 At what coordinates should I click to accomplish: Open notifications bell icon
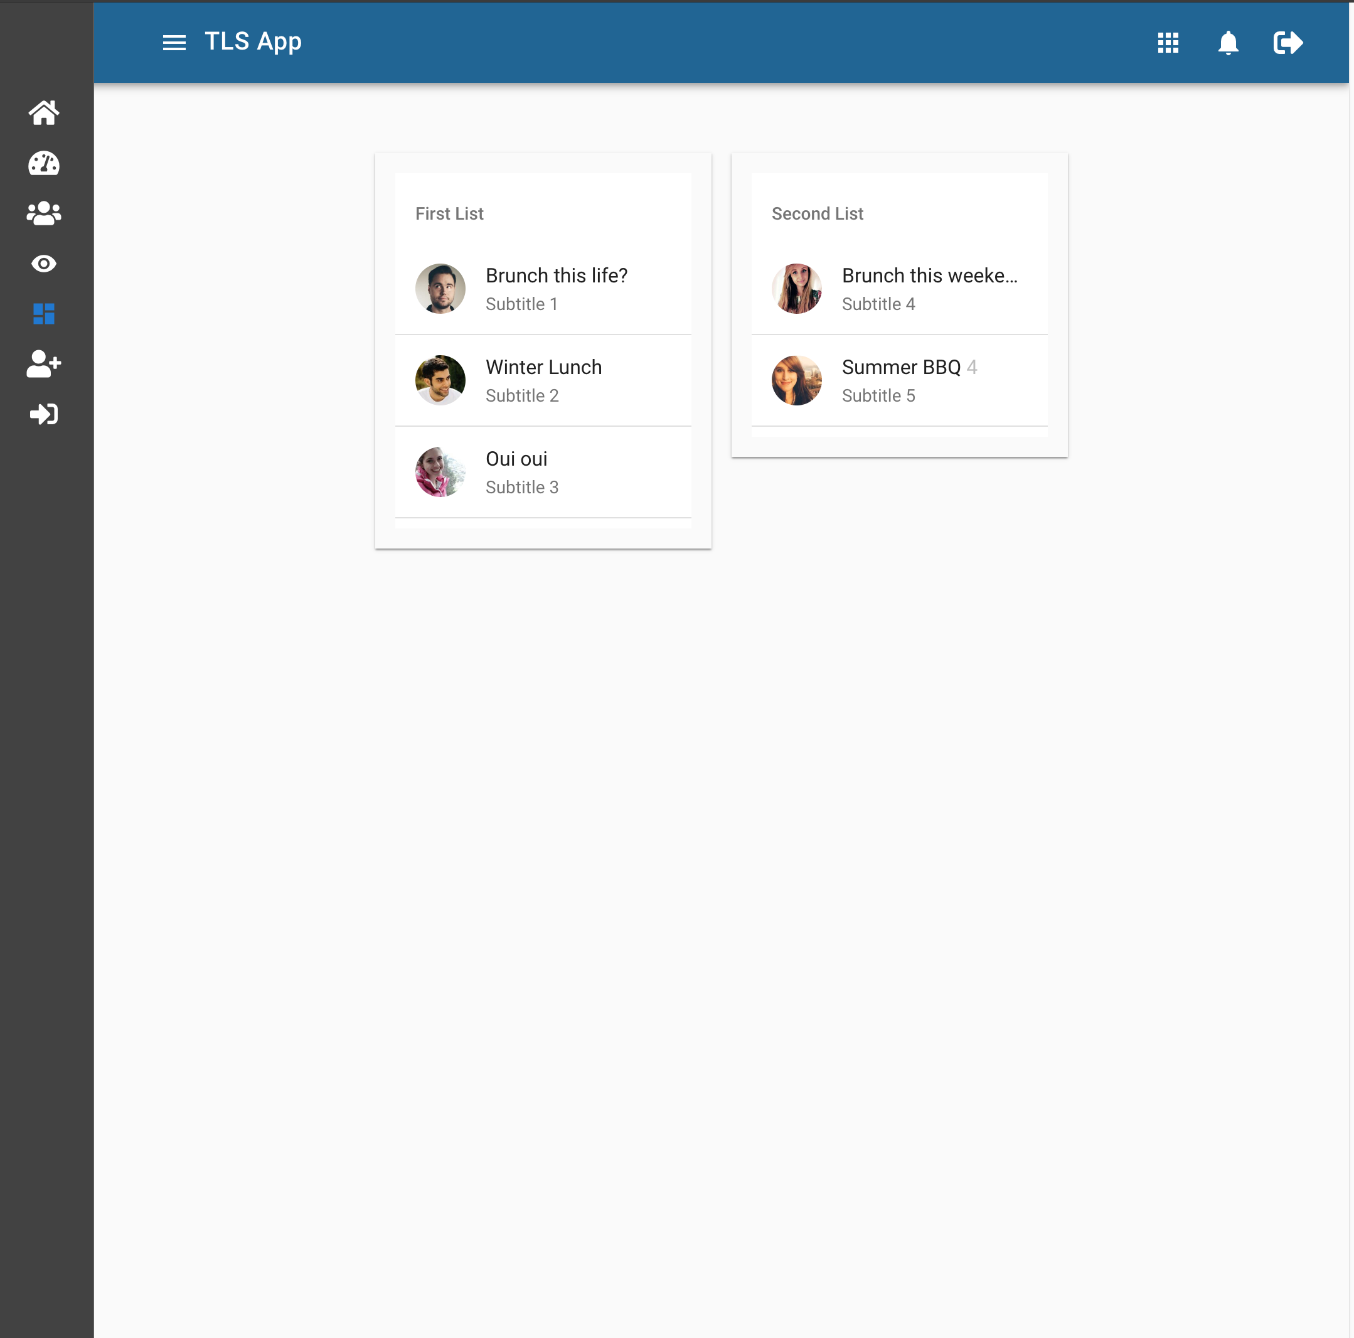(x=1228, y=43)
